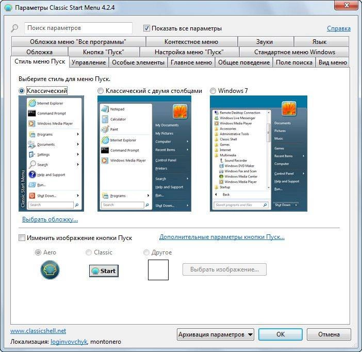Open the loginvovchyk localization link
The height and width of the screenshot is (352, 362).
coord(69,342)
